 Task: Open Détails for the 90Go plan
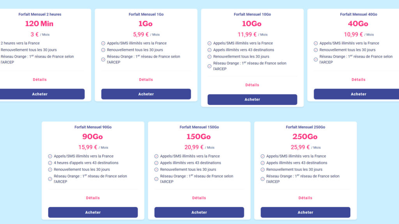point(93,198)
